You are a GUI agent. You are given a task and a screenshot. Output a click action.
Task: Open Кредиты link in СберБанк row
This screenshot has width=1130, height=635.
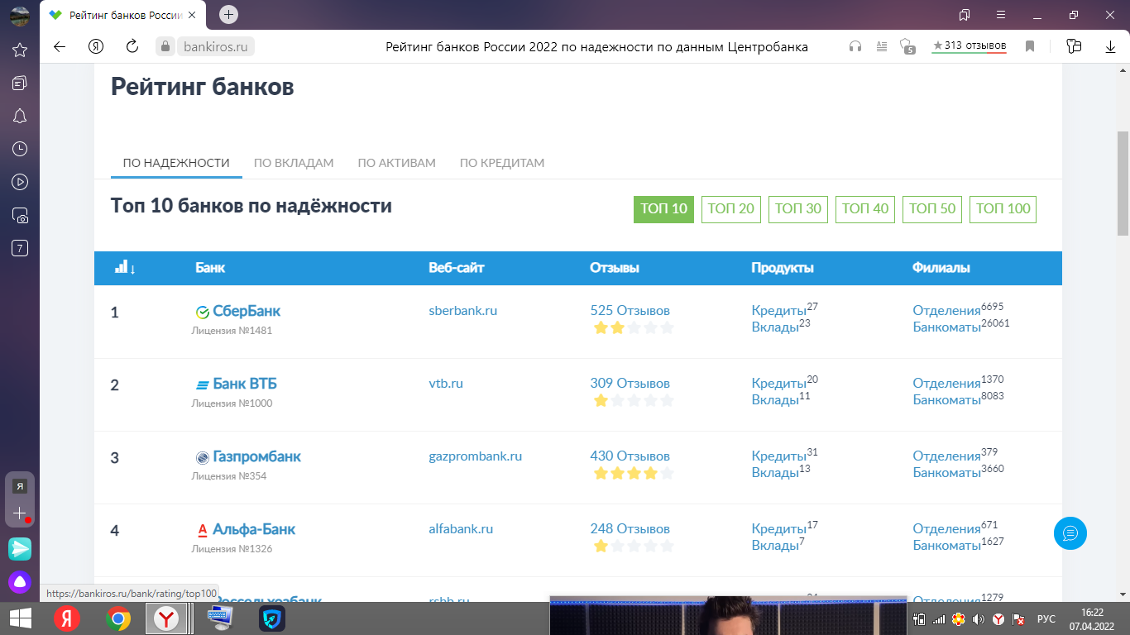tap(778, 311)
